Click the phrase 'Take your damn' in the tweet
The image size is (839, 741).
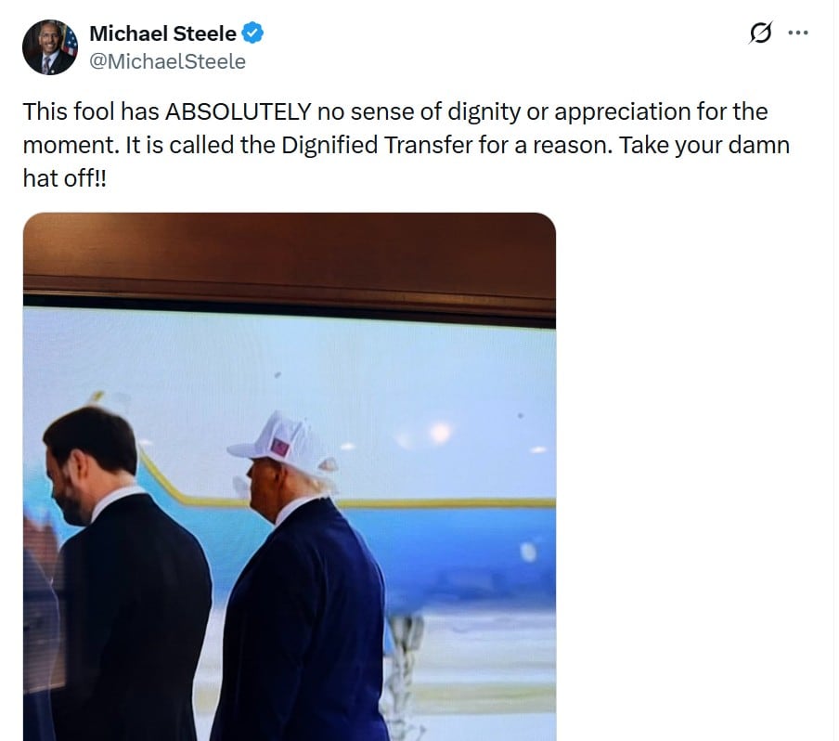coord(704,145)
